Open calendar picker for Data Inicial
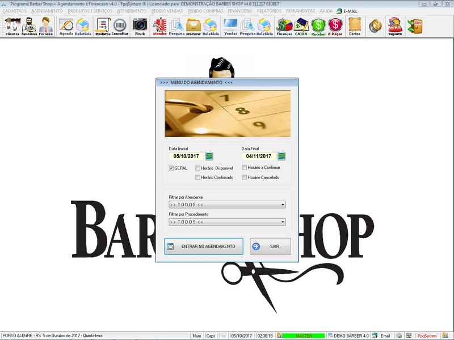Screen dimensions: 454x340 coord(209,156)
